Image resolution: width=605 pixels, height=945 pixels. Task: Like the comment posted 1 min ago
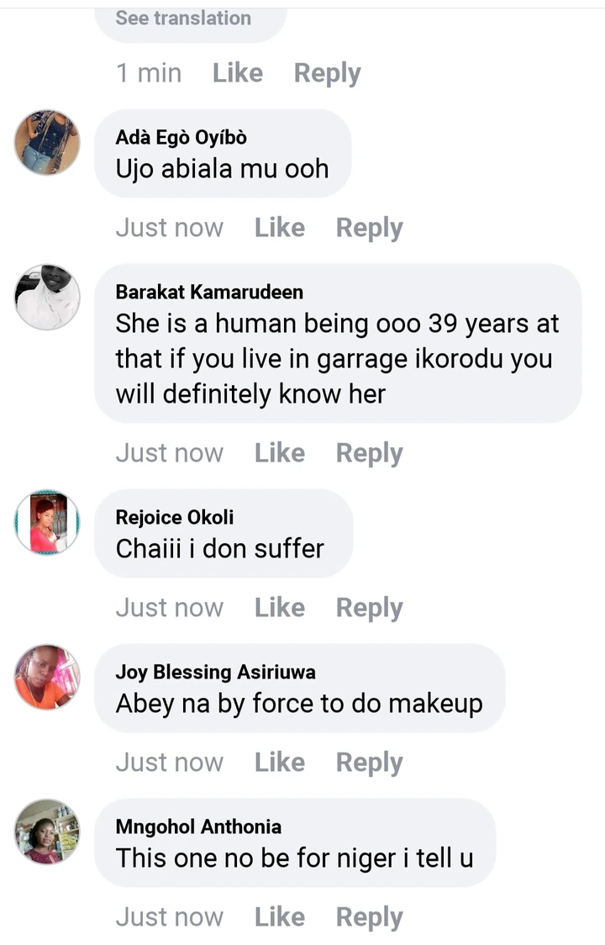tap(238, 73)
